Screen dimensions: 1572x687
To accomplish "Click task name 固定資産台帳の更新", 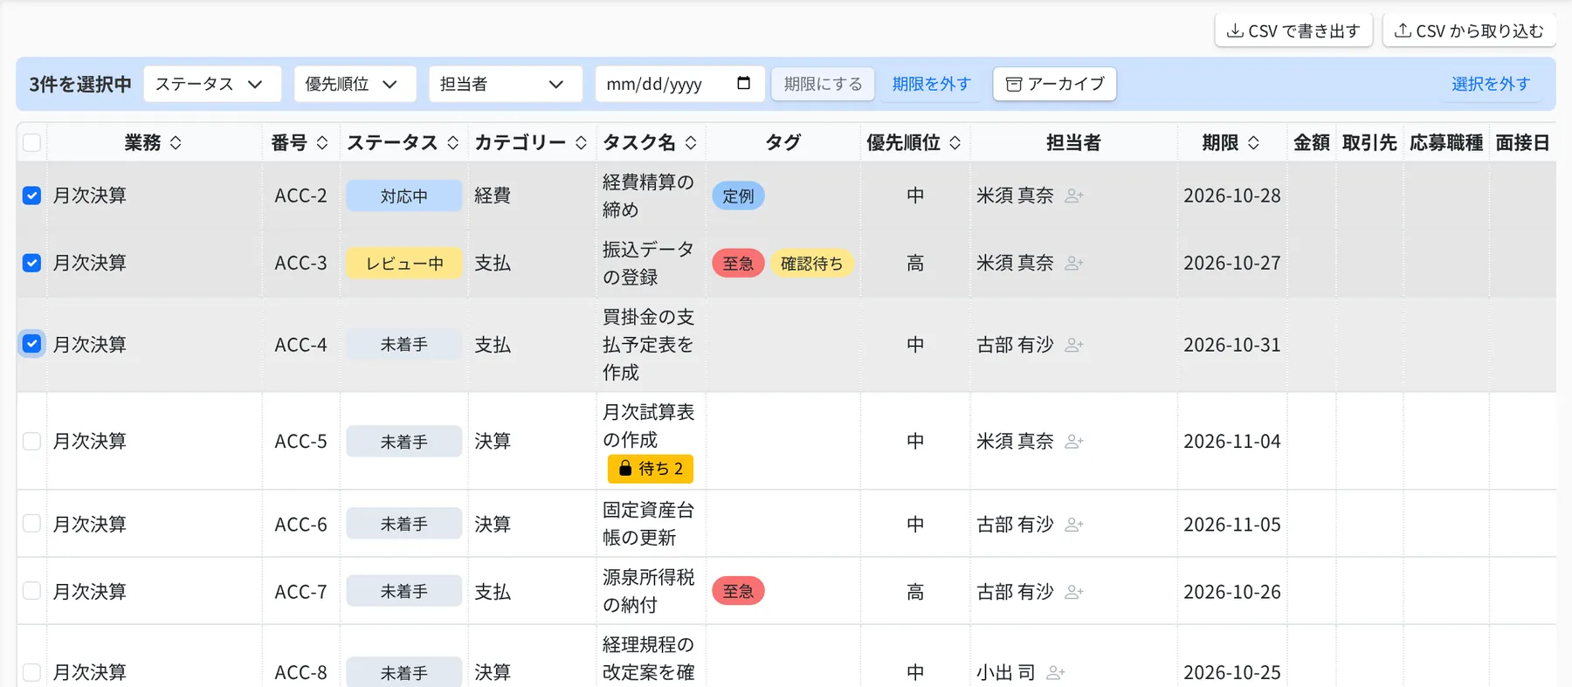I will [x=648, y=524].
